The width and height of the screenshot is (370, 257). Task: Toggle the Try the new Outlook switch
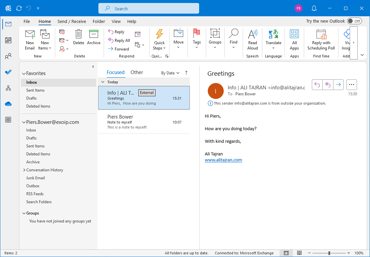[354, 21]
